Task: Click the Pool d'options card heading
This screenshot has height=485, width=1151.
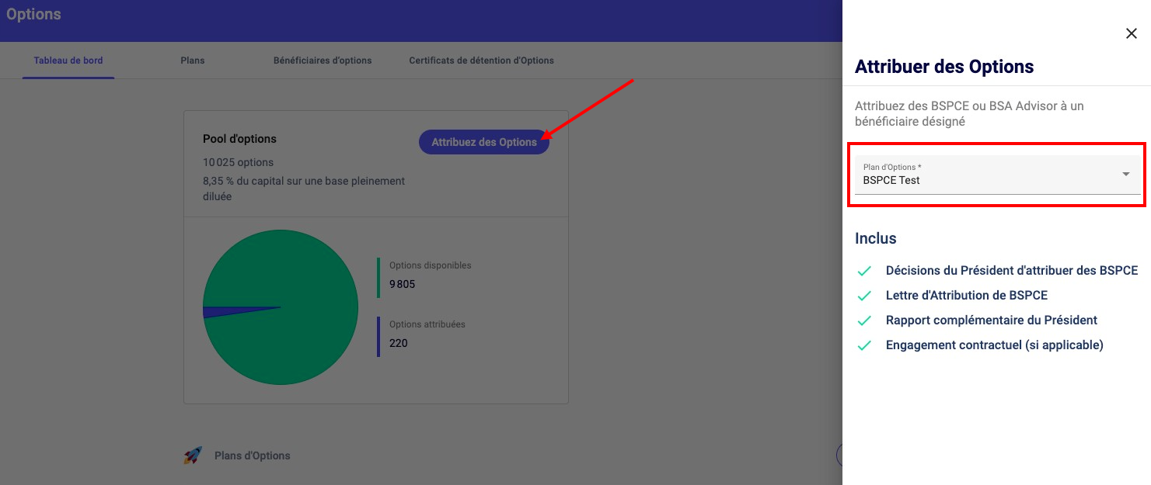Action: tap(239, 139)
